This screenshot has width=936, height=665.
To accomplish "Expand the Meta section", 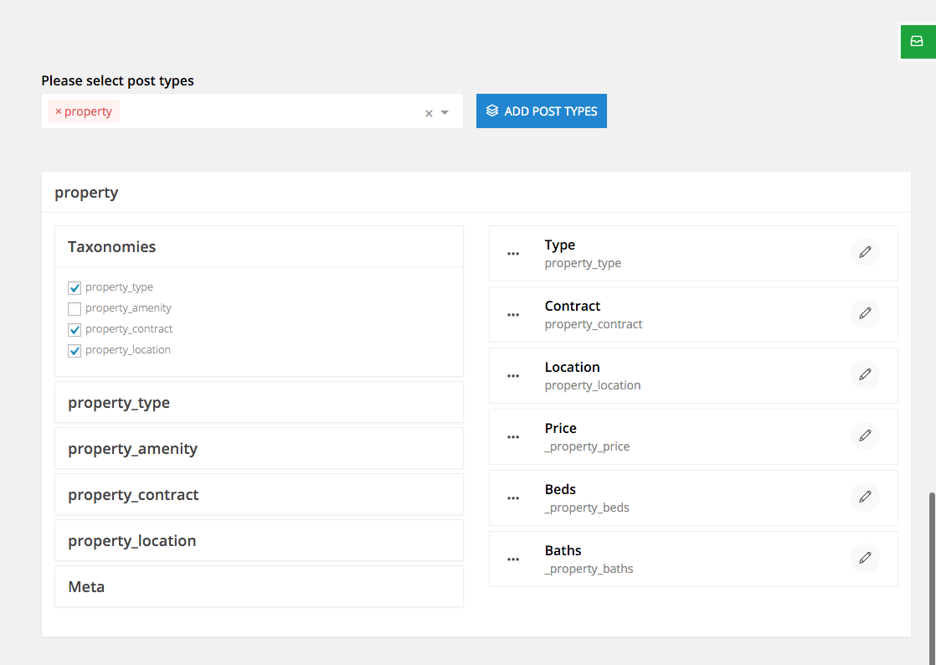I will tap(259, 587).
